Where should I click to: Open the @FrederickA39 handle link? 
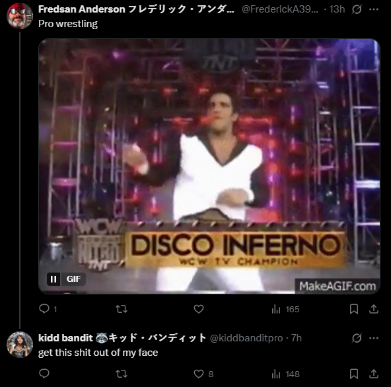pyautogui.click(x=280, y=9)
